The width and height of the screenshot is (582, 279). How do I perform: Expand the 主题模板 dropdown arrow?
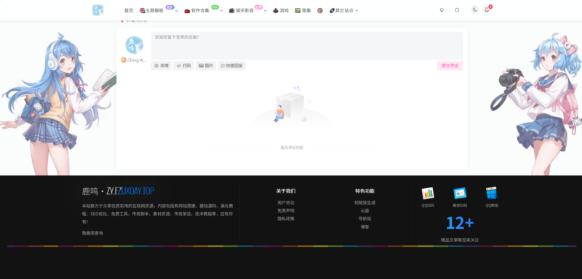pos(177,11)
